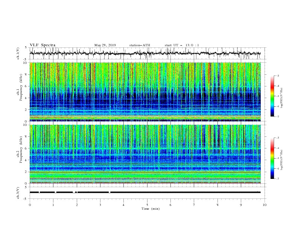Click the "4" tick on ch.1 frequency axis
The height and width of the screenshot is (230, 298).
pyautogui.click(x=26, y=98)
